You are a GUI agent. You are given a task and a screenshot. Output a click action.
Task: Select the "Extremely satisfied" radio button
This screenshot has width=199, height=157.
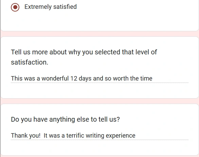(15, 7)
